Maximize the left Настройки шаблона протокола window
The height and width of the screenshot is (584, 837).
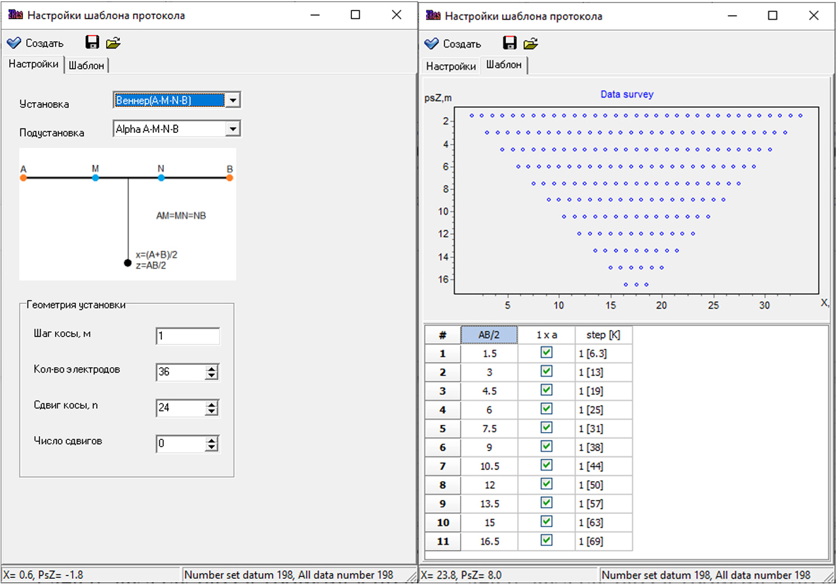point(355,14)
